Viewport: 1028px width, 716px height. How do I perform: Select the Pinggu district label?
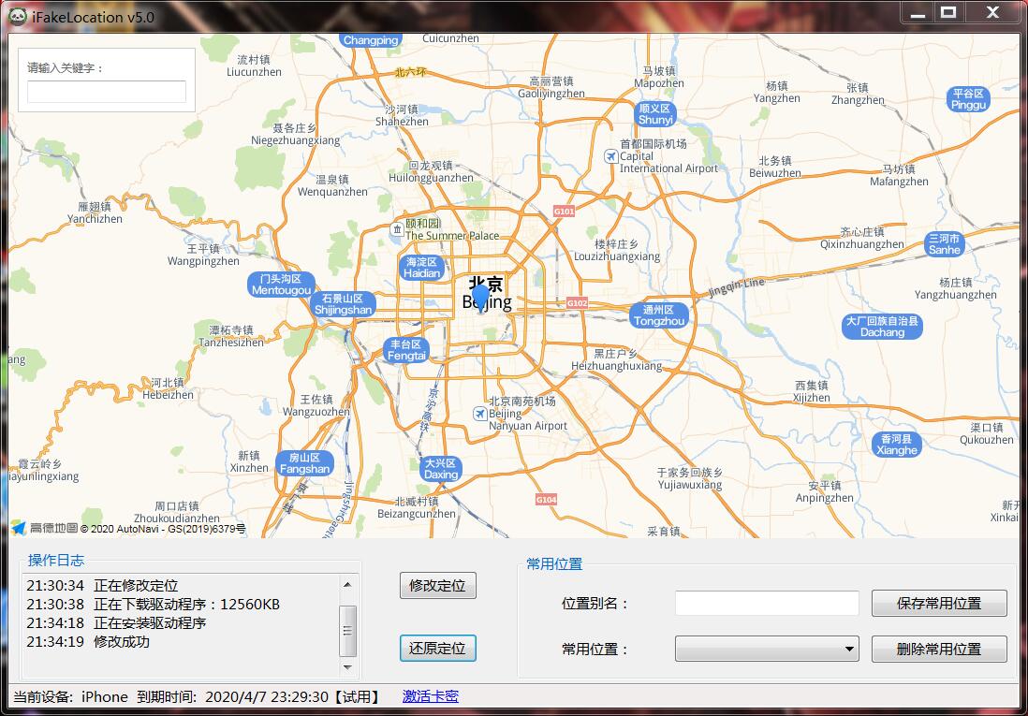point(968,99)
